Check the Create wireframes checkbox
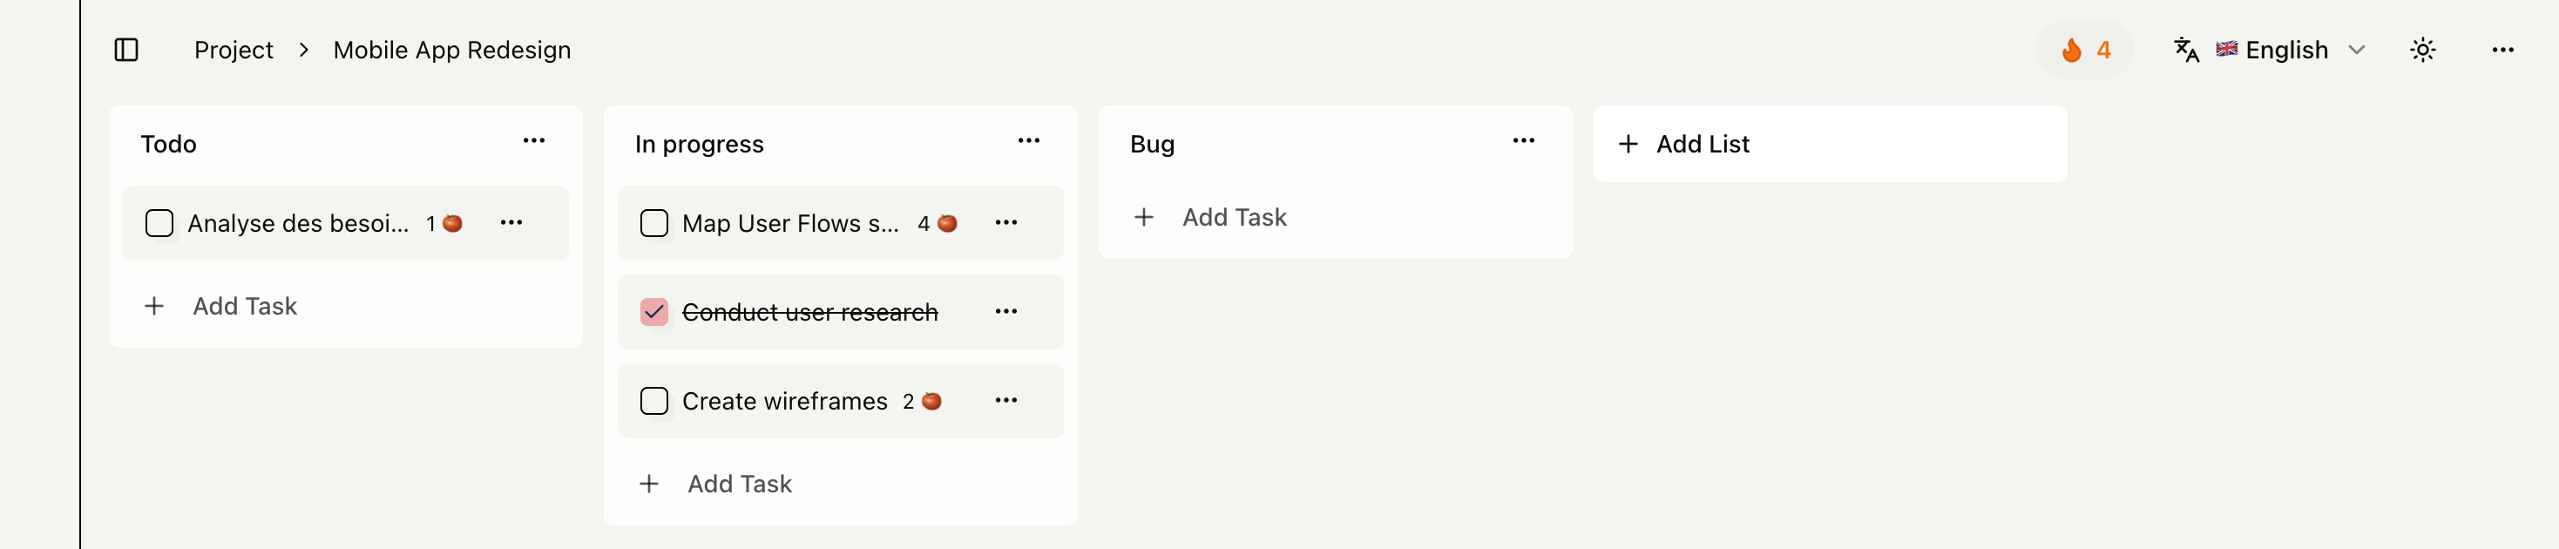The height and width of the screenshot is (549, 2559). (653, 401)
